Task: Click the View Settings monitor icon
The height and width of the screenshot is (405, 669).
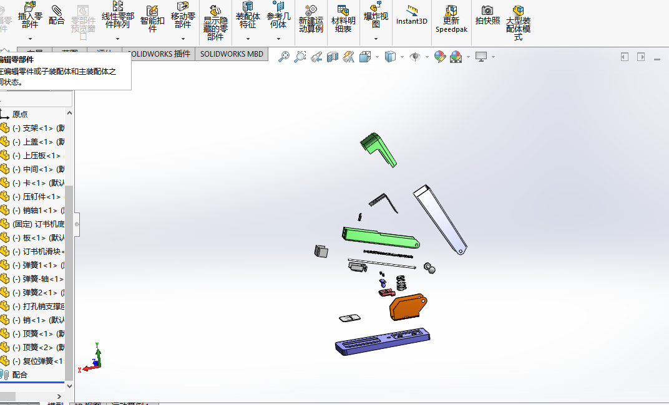Action: (481, 57)
